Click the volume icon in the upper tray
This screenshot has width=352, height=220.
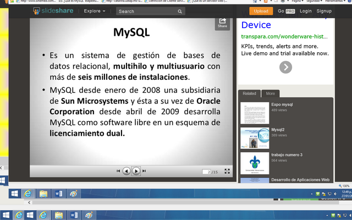335,194
